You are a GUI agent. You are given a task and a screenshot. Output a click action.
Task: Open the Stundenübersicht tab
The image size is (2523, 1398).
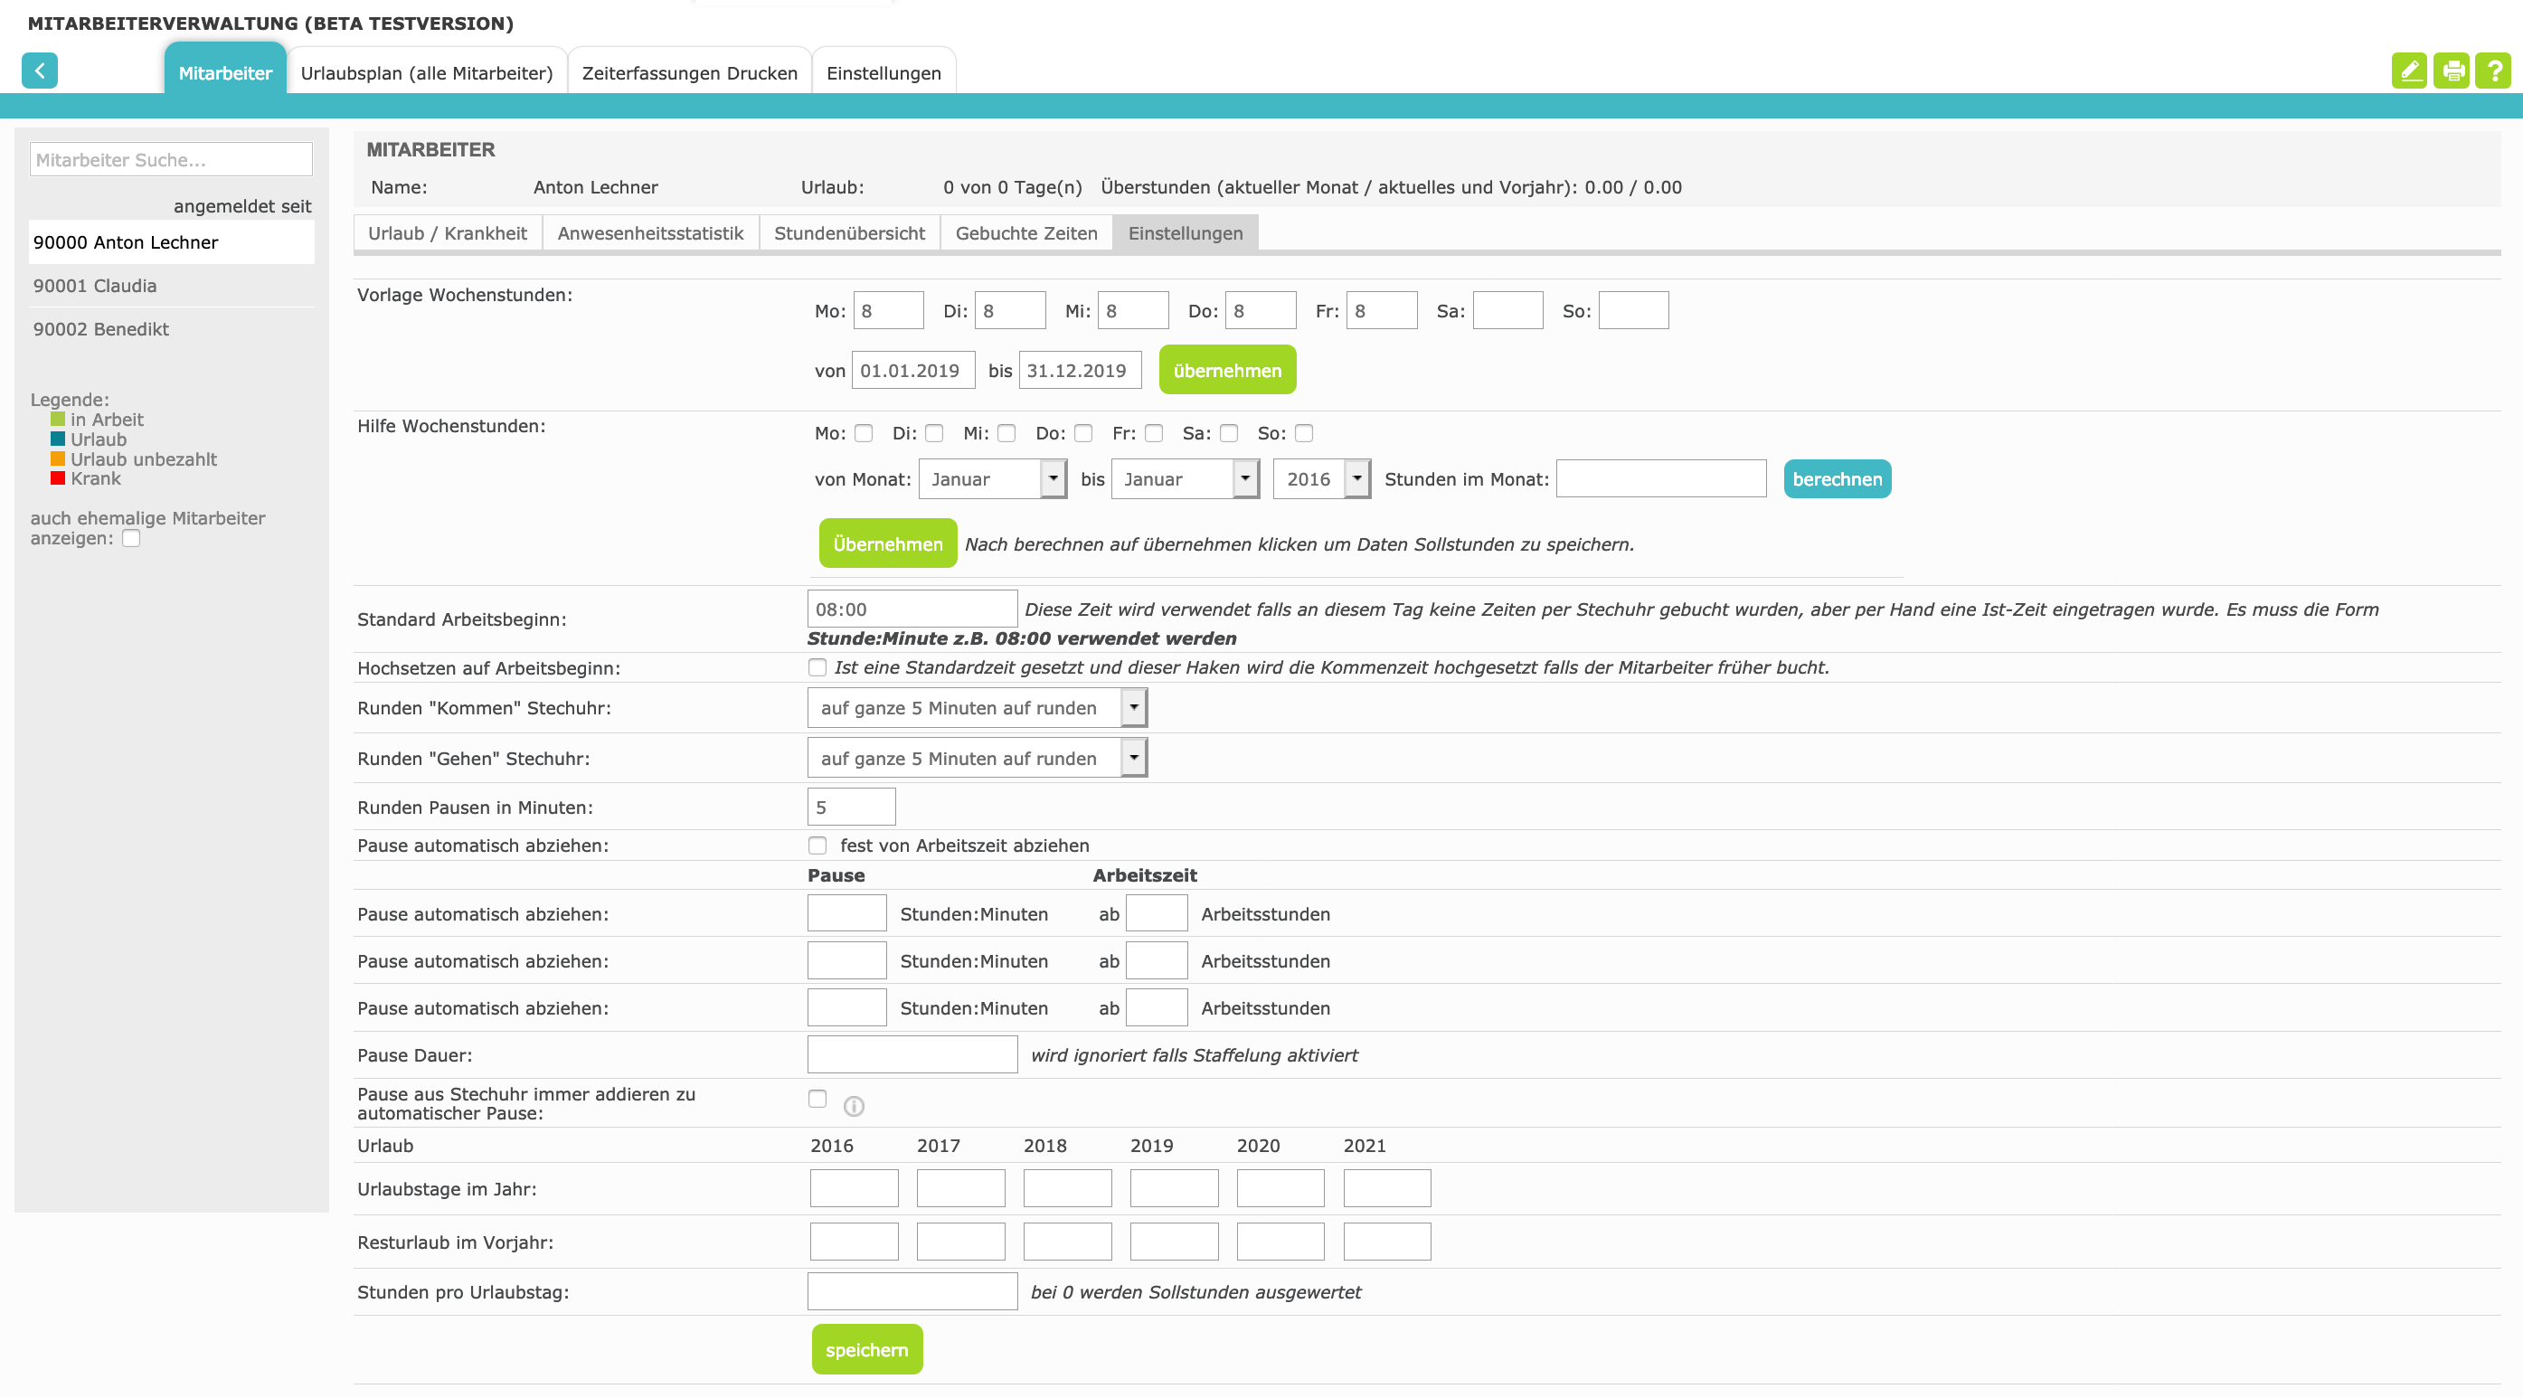click(849, 233)
